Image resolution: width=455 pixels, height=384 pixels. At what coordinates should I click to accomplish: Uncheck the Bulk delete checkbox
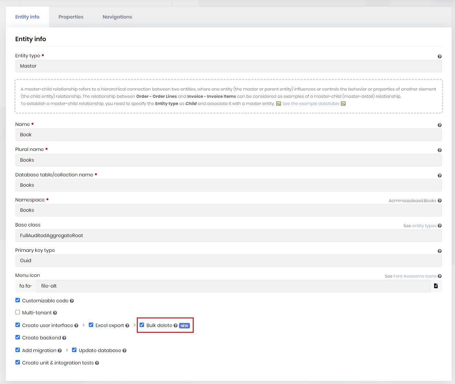pyautogui.click(x=142, y=325)
